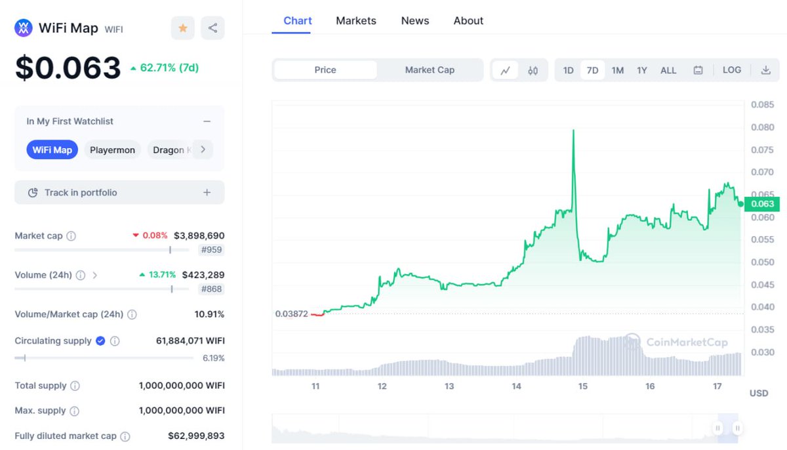Switch to the Markets tab
This screenshot has width=787, height=450.
click(x=356, y=20)
